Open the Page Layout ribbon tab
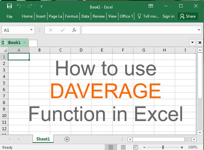 click(x=55, y=16)
